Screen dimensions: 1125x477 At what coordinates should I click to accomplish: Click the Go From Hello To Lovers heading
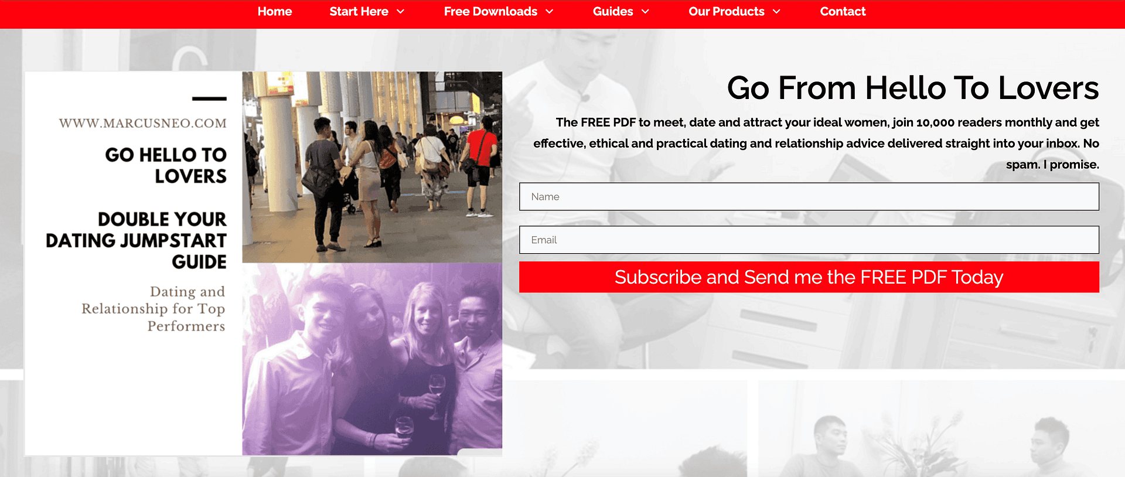(x=913, y=88)
